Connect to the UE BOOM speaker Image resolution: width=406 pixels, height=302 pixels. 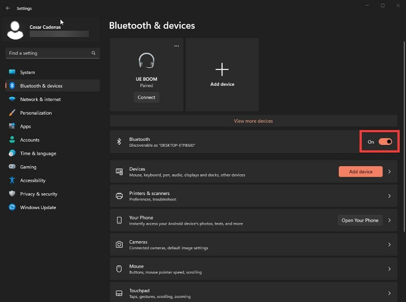point(146,97)
